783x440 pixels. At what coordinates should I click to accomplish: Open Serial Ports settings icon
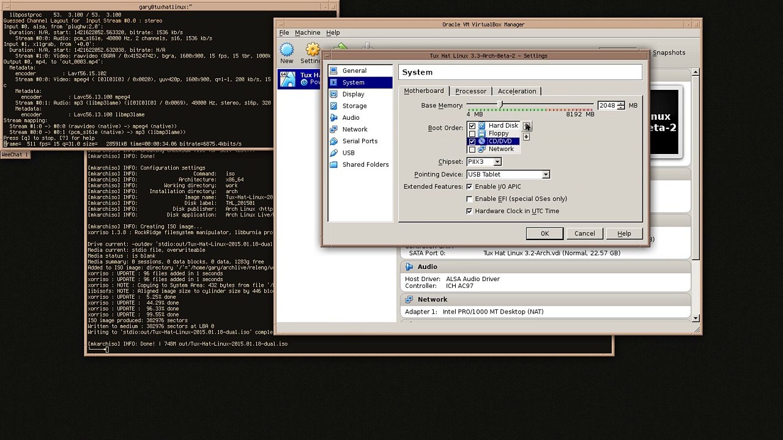(333, 141)
